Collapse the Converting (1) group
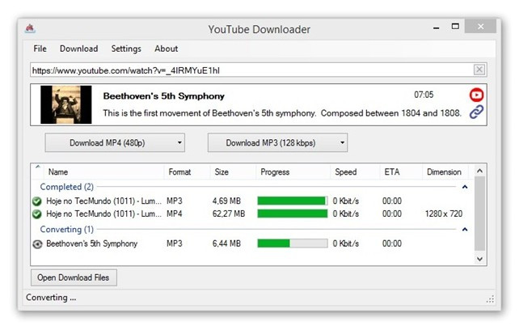The image size is (519, 330). click(x=465, y=229)
